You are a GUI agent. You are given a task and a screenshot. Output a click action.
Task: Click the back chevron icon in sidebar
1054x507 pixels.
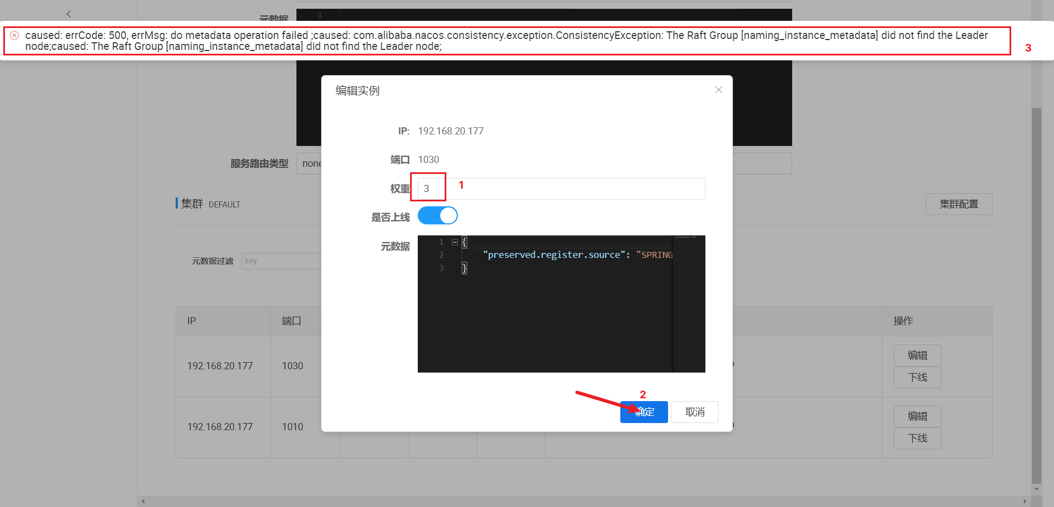tap(69, 14)
